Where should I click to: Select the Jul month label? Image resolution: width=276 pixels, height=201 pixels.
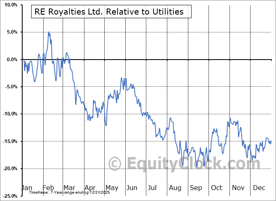[153, 188]
